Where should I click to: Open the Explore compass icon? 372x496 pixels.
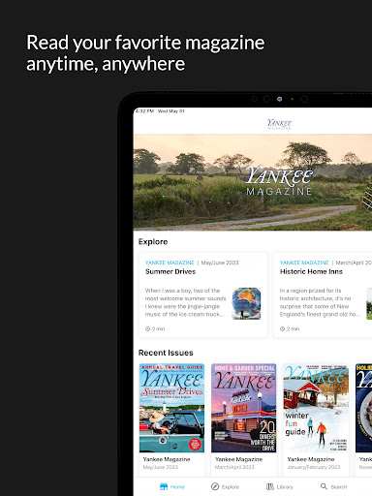click(x=215, y=486)
